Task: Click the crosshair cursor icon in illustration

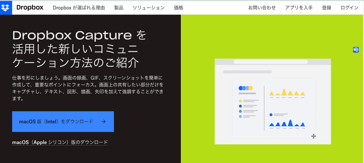Action: pos(314,136)
